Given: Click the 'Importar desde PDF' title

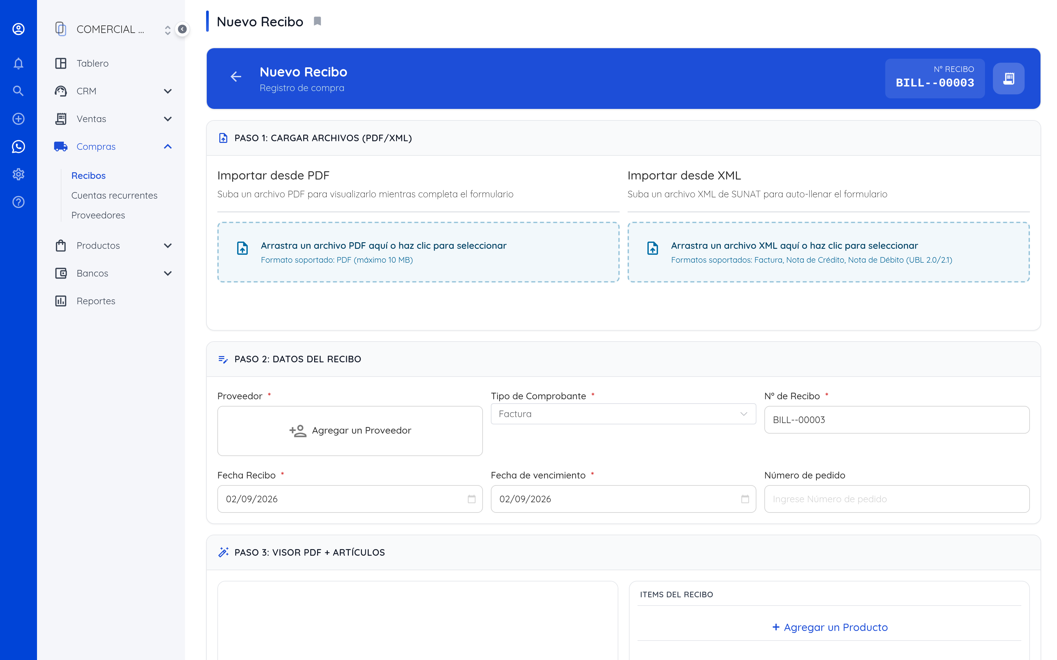Looking at the screenshot, I should coord(273,176).
